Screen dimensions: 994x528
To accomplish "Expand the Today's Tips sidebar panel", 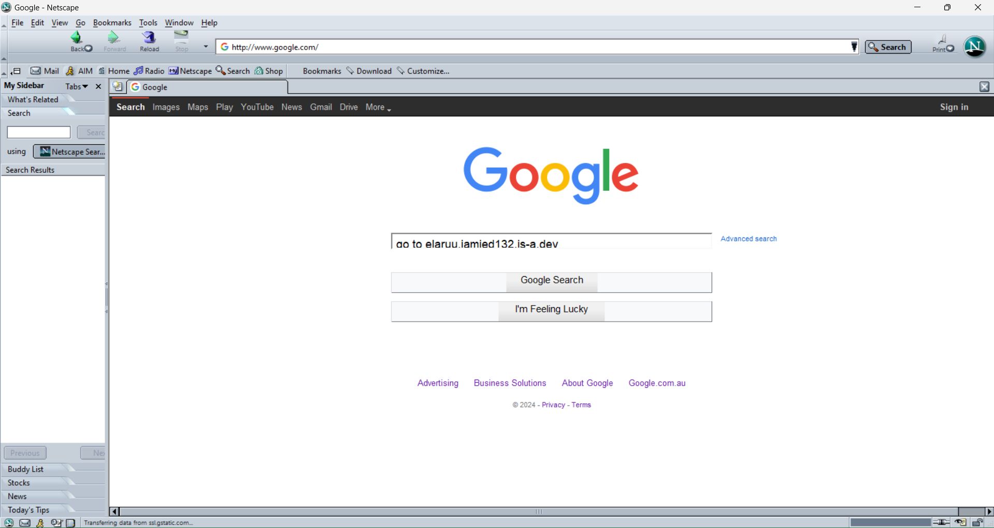I will click(x=53, y=509).
